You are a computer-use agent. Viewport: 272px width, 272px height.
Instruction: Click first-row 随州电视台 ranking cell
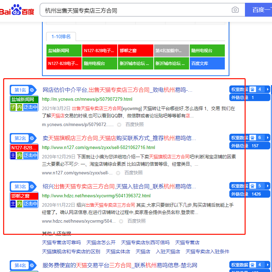[x=207, y=51]
